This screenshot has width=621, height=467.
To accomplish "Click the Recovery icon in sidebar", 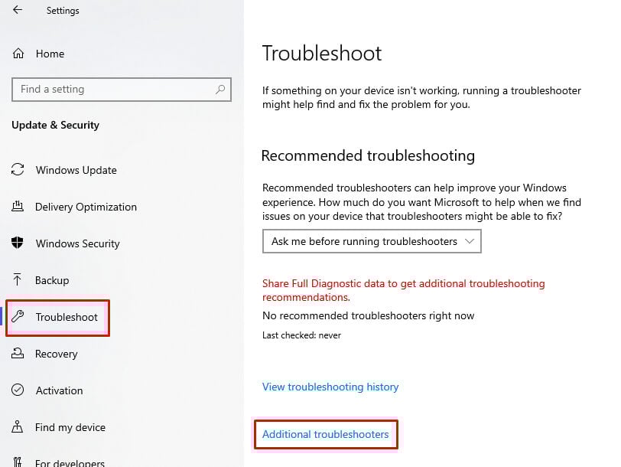I will point(18,354).
